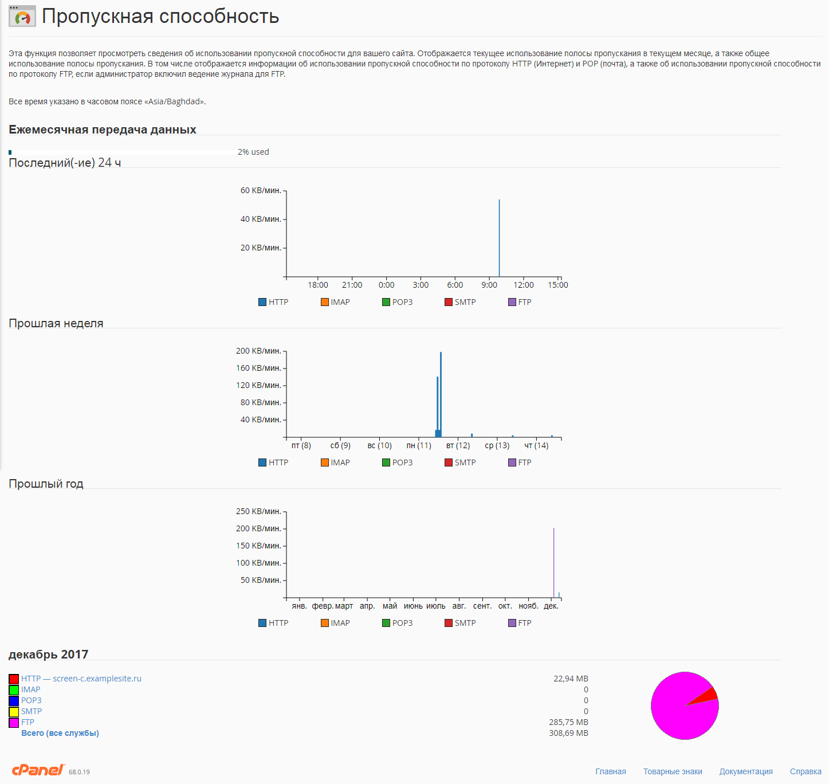Open 'Всего (все службы)' totals link
The width and height of the screenshot is (829, 784).
click(60, 733)
